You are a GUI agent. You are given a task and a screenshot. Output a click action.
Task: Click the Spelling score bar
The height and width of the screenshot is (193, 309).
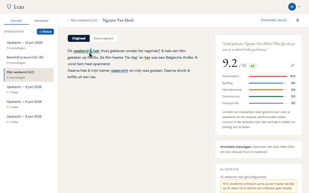click(268, 83)
